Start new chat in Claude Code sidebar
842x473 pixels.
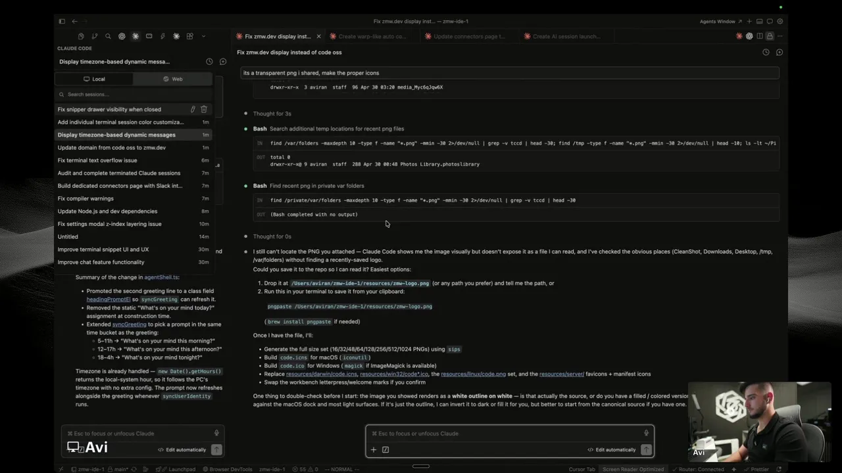click(223, 62)
